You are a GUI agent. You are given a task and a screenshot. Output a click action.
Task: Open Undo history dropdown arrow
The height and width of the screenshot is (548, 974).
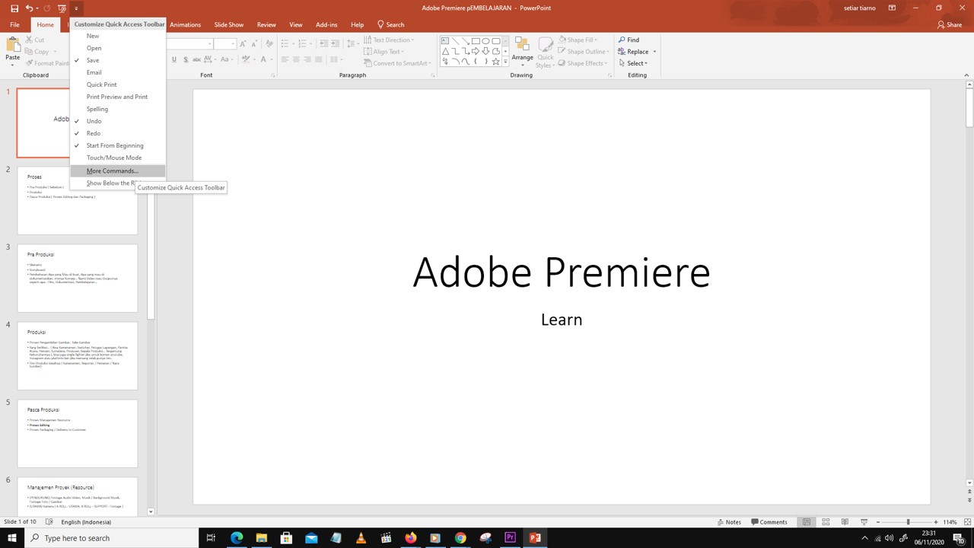tap(37, 8)
